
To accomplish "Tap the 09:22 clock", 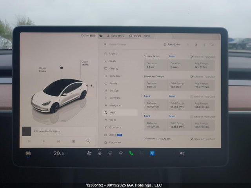I will coord(138,36).
